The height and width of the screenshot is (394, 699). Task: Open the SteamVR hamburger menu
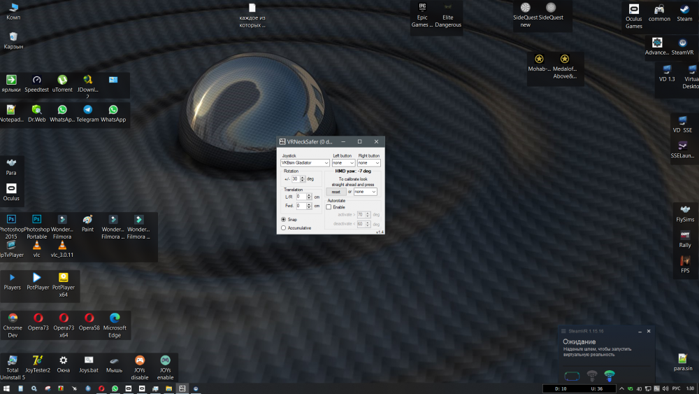pyautogui.click(x=563, y=331)
